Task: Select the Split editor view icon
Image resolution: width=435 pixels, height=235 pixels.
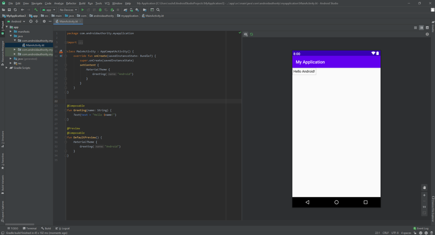Action: coord(421,27)
